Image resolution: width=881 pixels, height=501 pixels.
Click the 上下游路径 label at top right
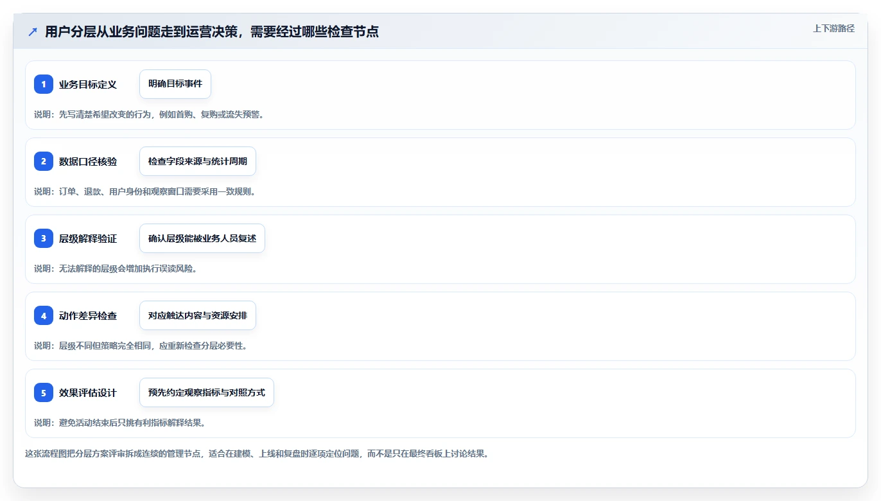833,28
